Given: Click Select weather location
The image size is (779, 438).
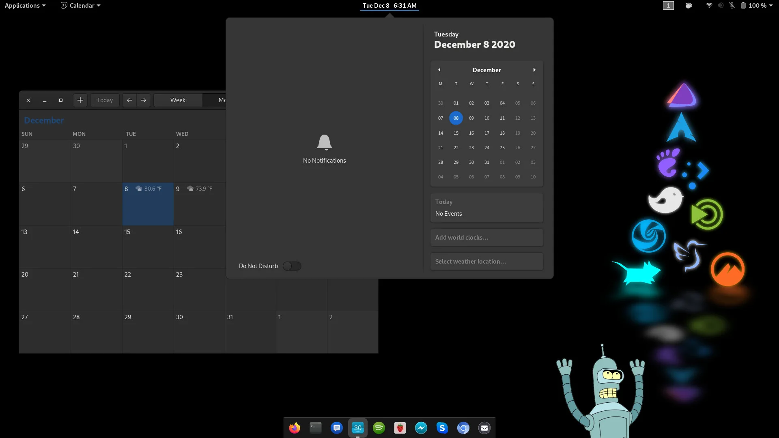Looking at the screenshot, I should (486, 262).
